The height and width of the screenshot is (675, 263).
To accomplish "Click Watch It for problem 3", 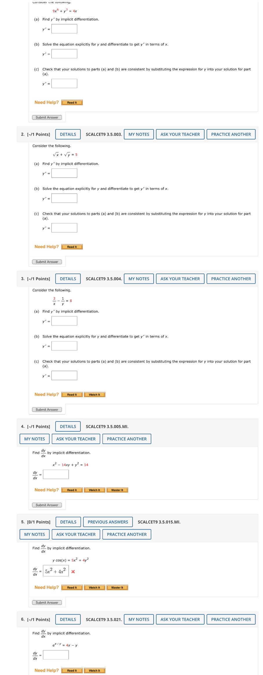I will click(95, 394).
